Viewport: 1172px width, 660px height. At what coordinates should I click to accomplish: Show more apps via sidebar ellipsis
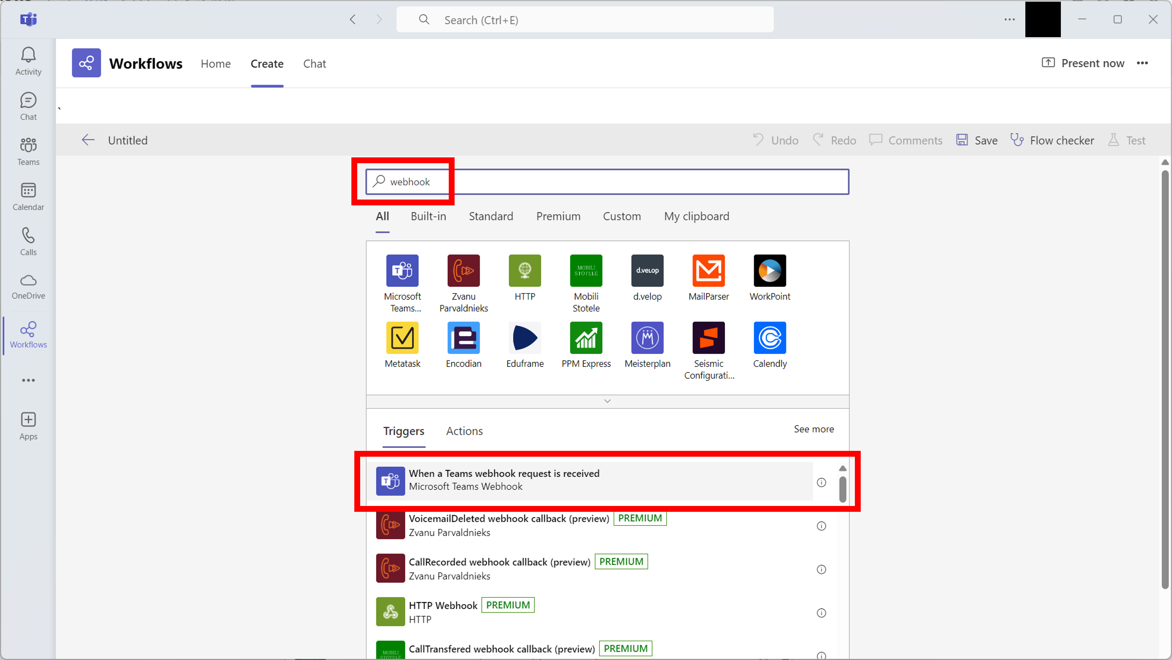point(28,380)
